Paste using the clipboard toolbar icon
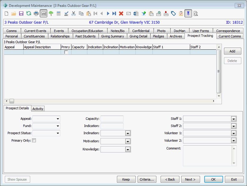The height and width of the screenshot is (186, 247). click(89, 13)
